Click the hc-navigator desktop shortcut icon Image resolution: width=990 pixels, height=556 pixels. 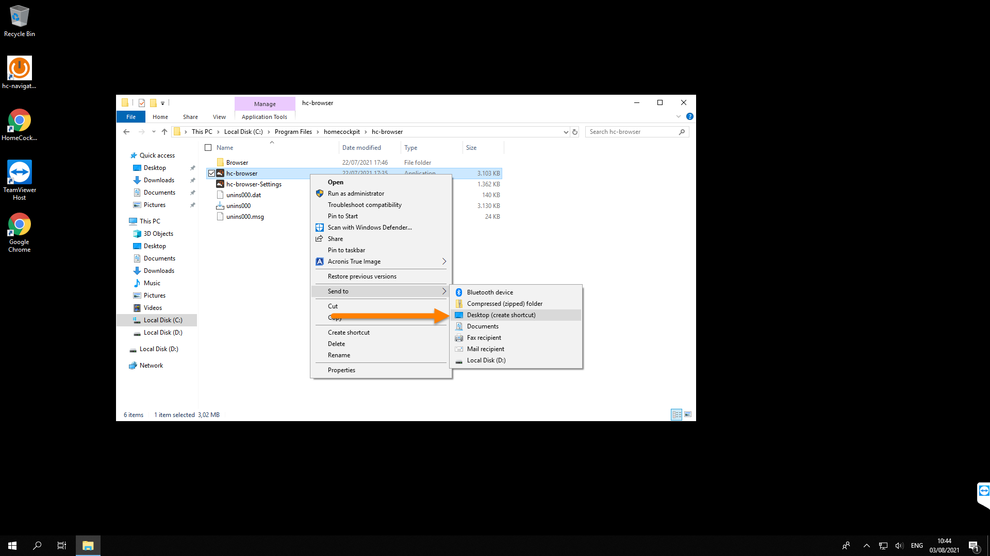click(x=20, y=68)
